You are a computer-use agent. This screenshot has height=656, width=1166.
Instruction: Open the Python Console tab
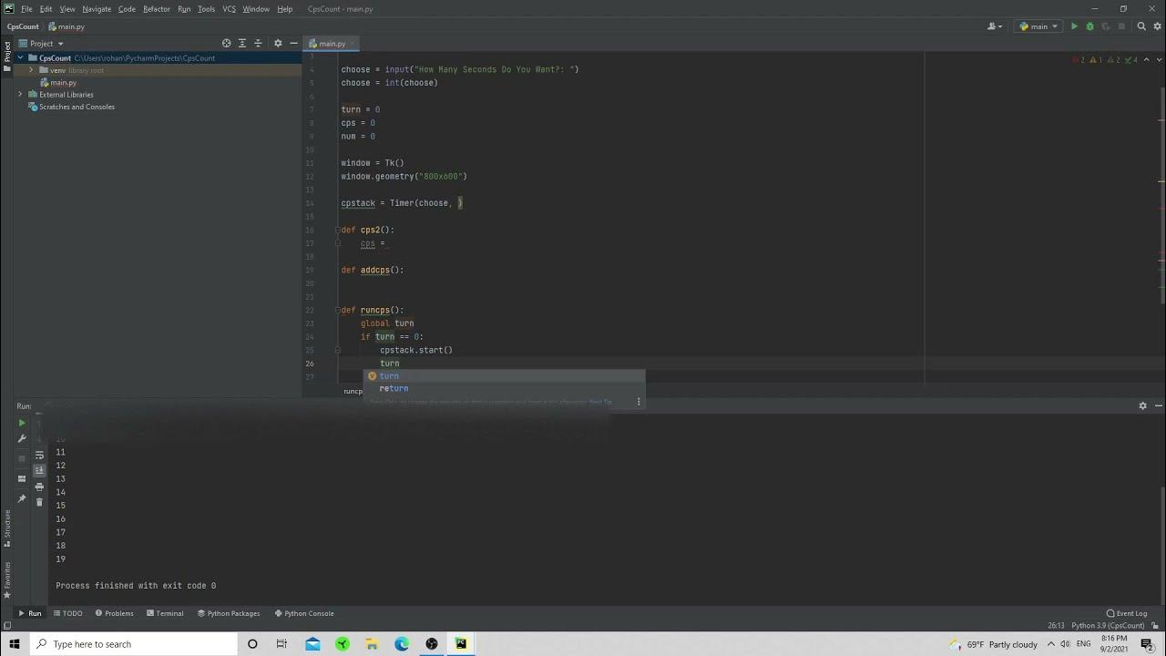[303, 613]
